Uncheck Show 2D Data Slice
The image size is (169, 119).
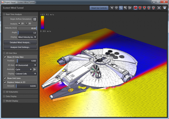point(5,57)
